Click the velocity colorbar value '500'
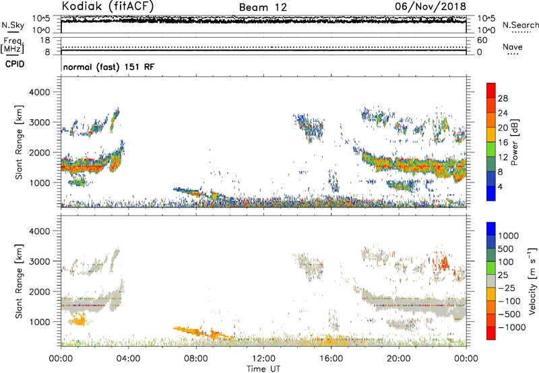Viewport: 539px width, 373px height. pos(506,248)
